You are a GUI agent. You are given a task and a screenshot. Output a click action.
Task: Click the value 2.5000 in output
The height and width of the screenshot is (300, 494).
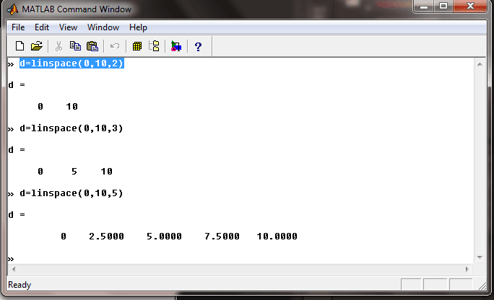click(106, 236)
